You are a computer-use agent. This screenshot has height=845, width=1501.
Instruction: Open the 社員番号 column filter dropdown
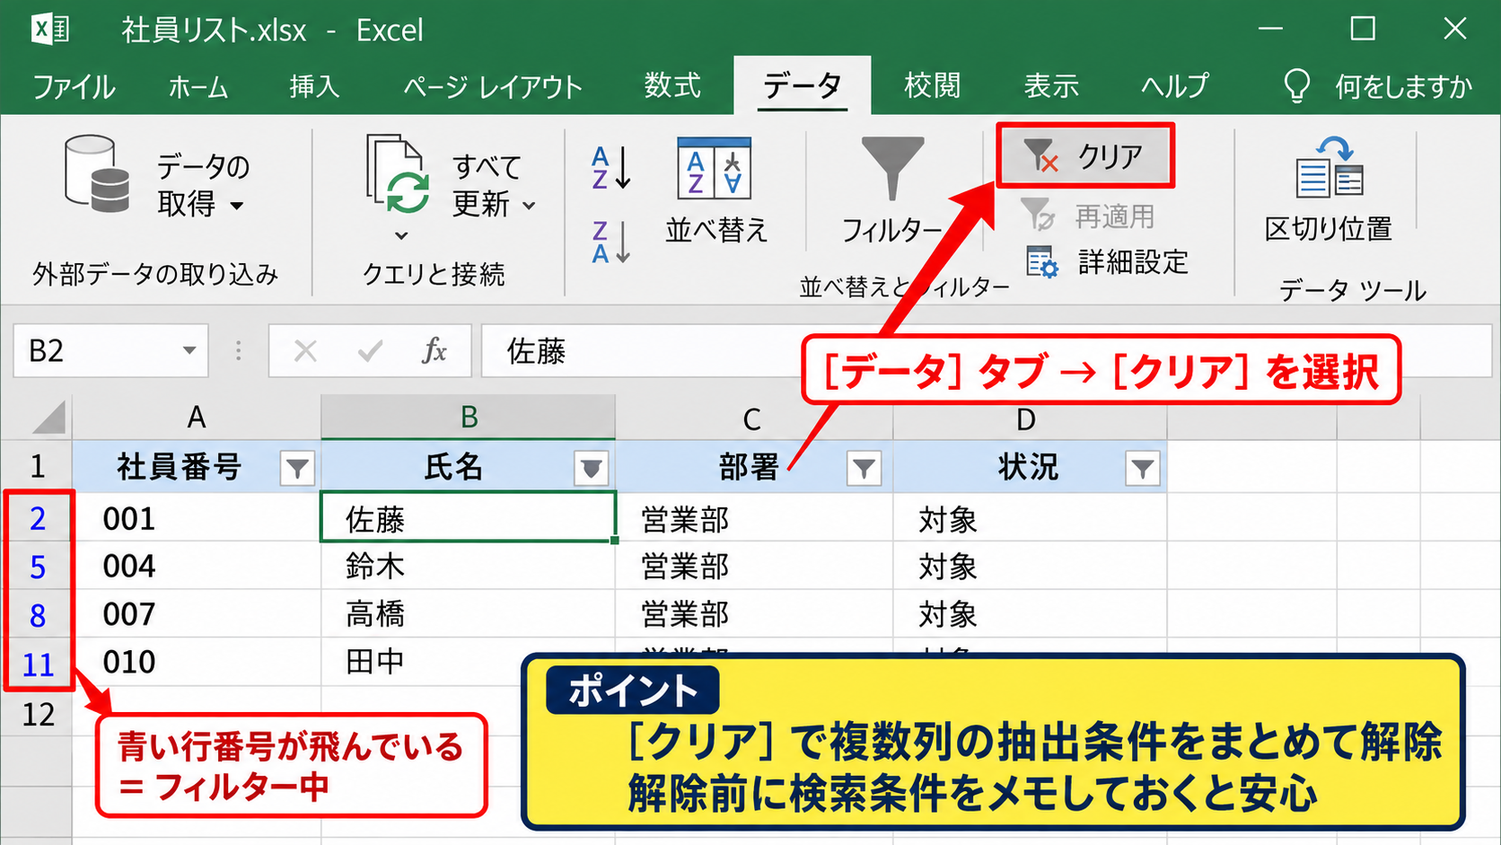[x=297, y=468]
